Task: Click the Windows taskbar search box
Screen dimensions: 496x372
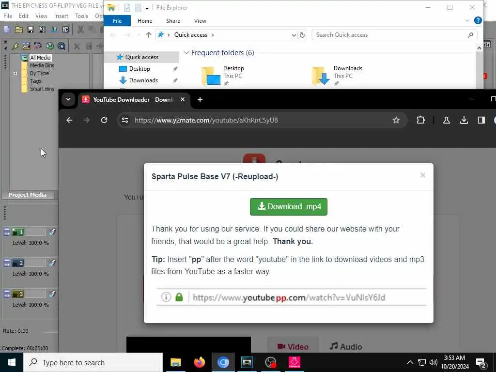Action: pos(93,362)
